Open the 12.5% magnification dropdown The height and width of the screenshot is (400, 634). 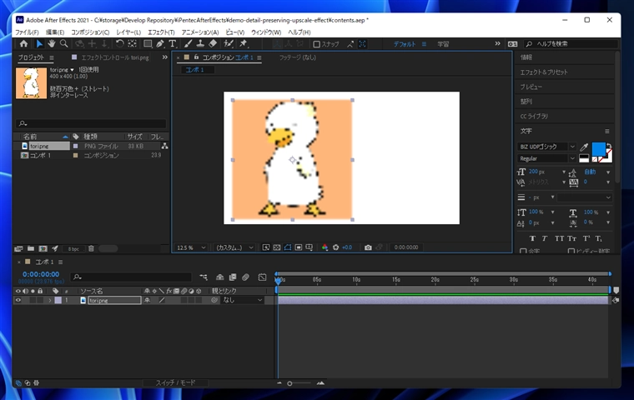tap(190, 247)
